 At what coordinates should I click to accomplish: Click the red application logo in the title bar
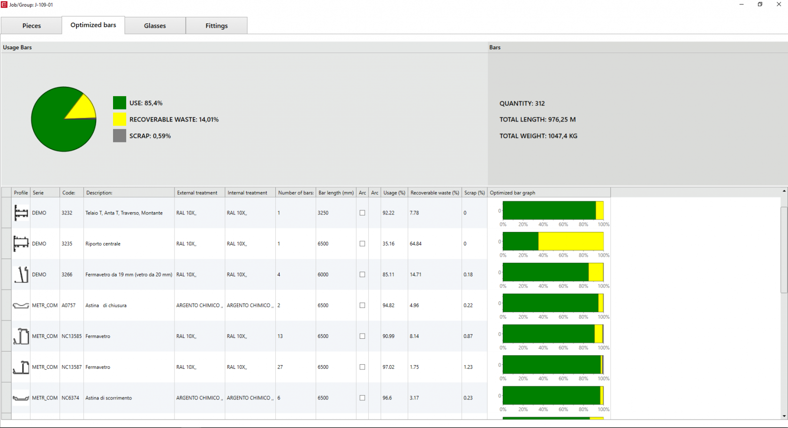tap(5, 4)
